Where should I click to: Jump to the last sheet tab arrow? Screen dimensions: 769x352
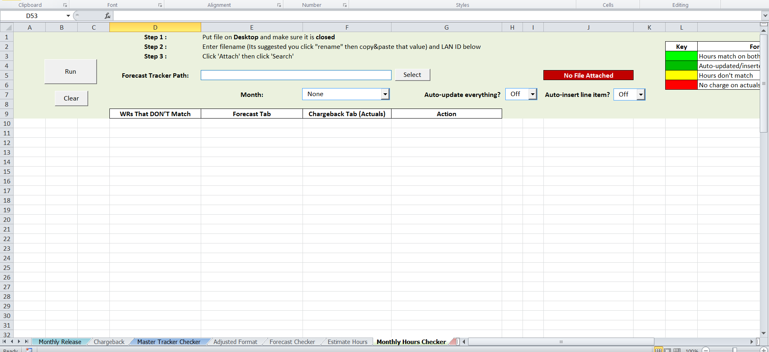26,342
